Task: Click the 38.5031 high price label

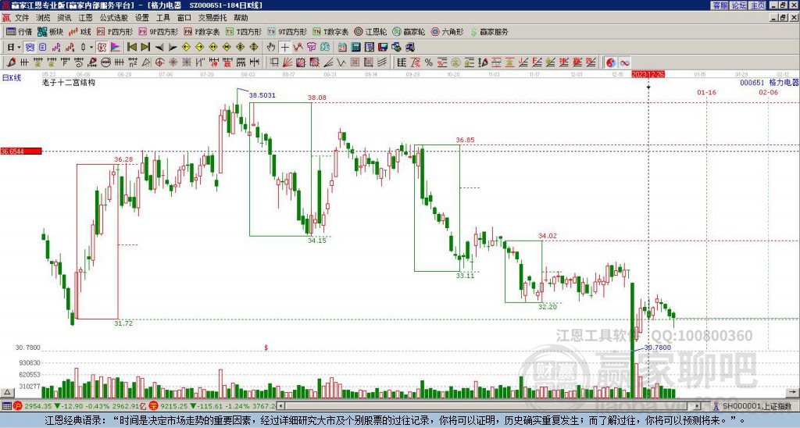Action: point(262,95)
